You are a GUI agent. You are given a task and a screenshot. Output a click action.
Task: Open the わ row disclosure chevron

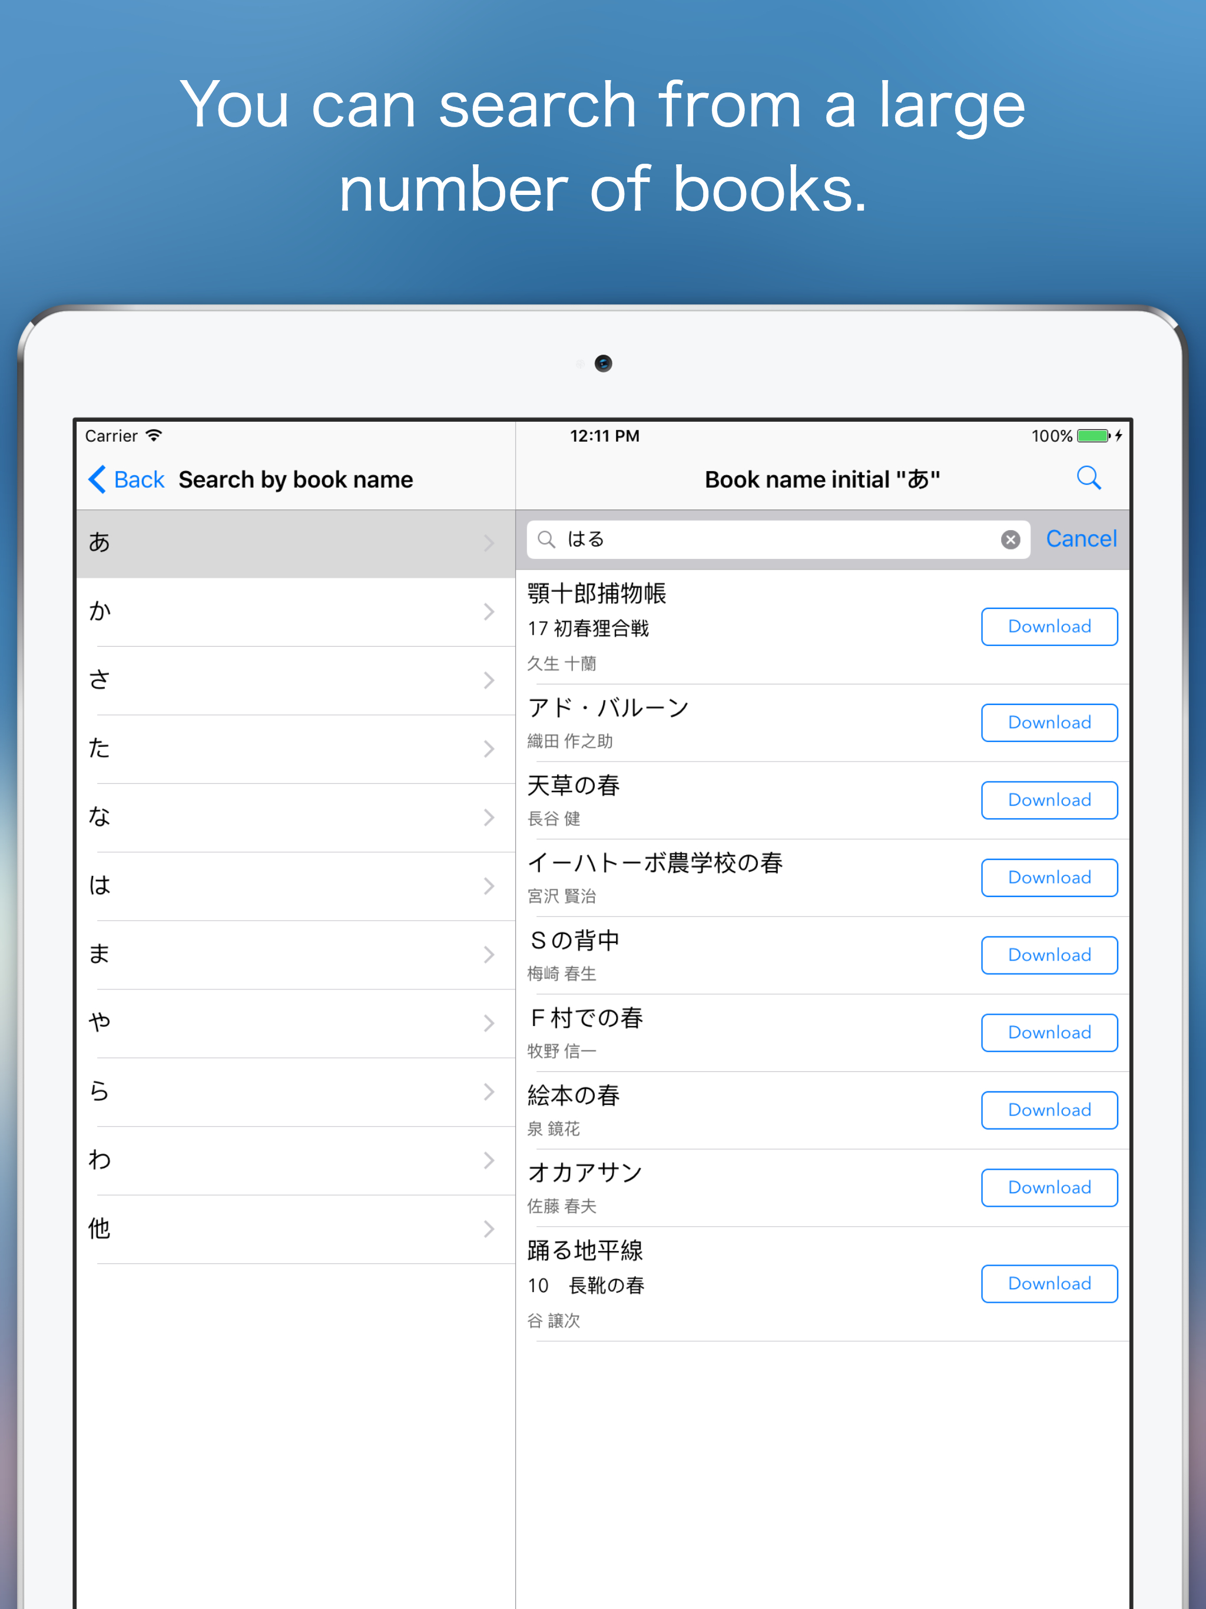pyautogui.click(x=489, y=1160)
